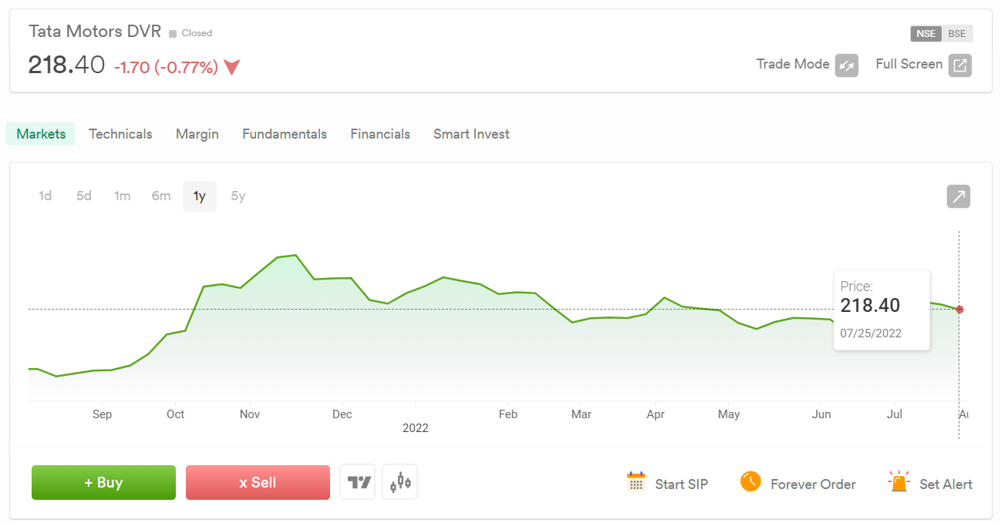Select the 5y chart range
The height and width of the screenshot is (526, 1001).
pos(238,196)
